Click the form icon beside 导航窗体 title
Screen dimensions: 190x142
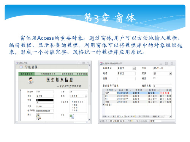pos(21,67)
